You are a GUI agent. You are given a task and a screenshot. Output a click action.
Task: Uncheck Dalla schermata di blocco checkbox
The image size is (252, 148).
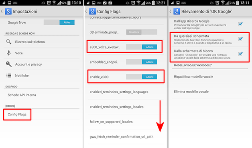click(x=240, y=54)
